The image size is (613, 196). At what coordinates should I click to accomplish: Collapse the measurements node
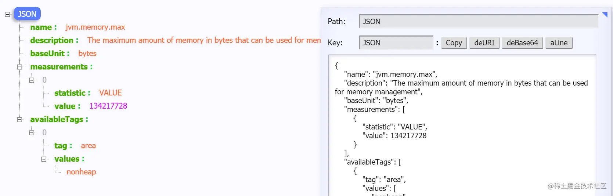pyautogui.click(x=19, y=67)
